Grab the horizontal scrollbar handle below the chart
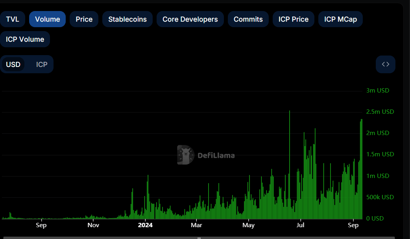 (199, 238)
